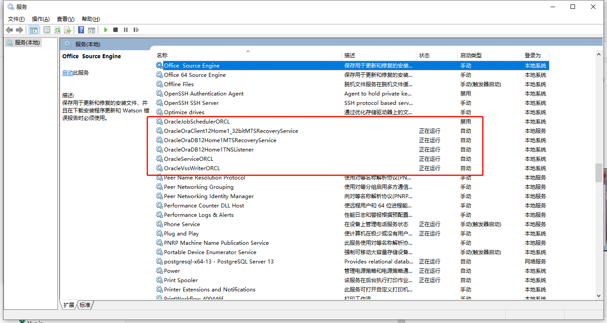Open the 文件(F) menu
Image resolution: width=607 pixels, height=323 pixels.
click(x=16, y=19)
